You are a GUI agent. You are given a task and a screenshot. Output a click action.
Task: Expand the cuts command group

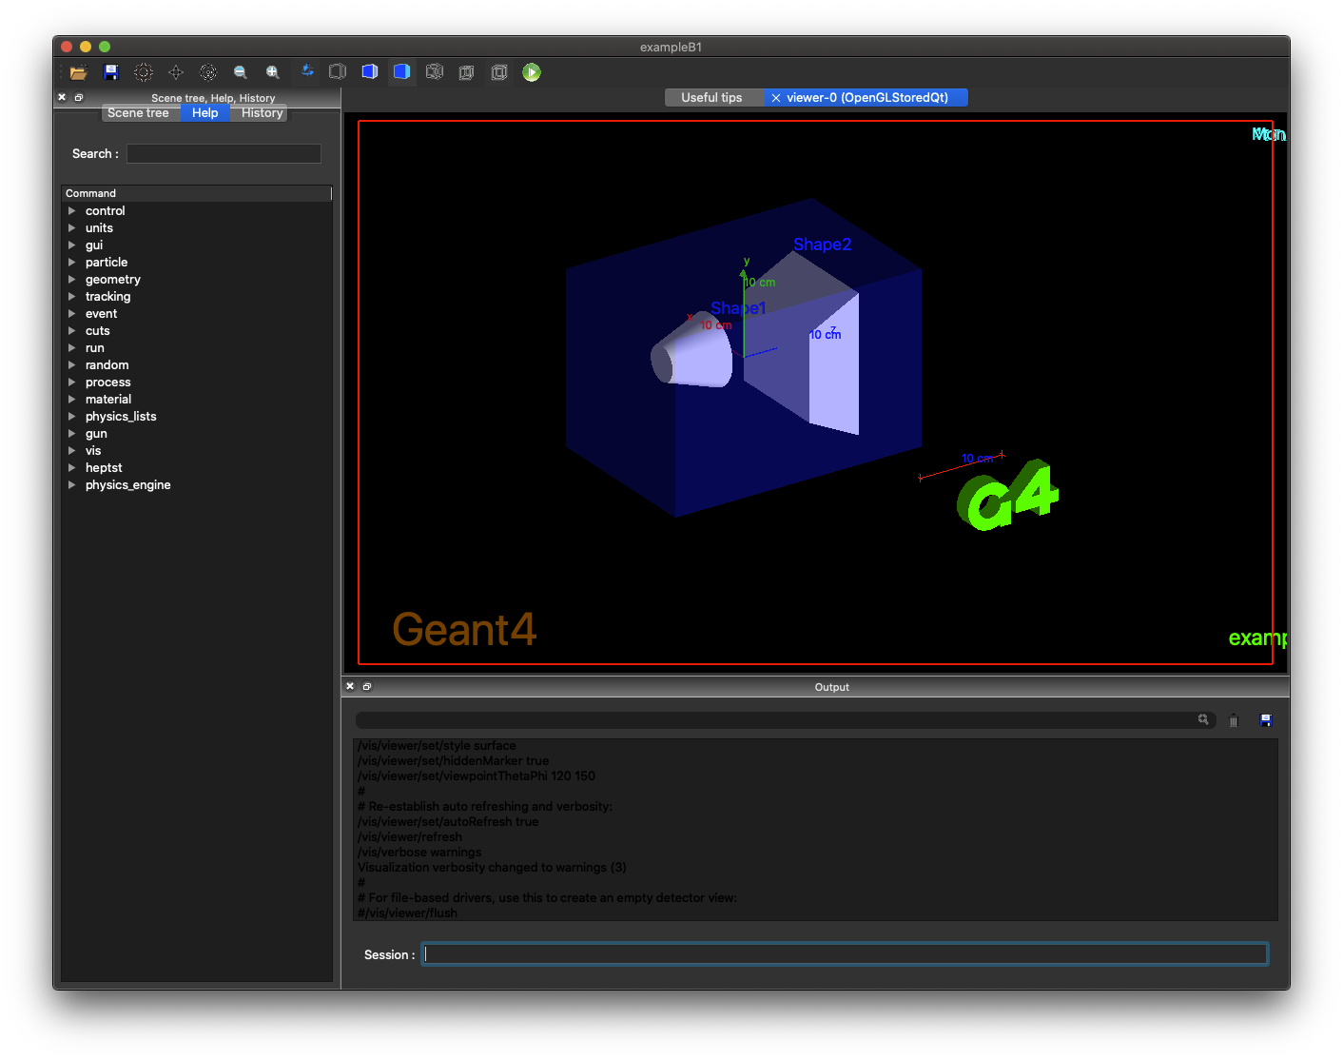tap(71, 331)
